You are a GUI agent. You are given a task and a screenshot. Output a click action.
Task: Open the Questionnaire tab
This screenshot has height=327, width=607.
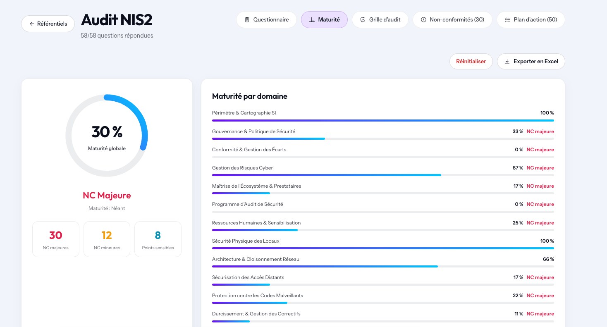click(x=266, y=20)
